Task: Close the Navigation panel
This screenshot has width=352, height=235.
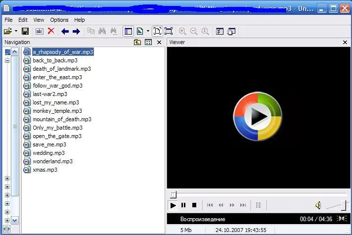Action: (x=159, y=42)
